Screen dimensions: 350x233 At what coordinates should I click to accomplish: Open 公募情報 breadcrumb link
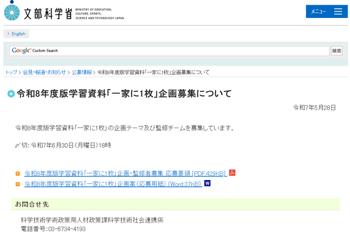[82, 72]
